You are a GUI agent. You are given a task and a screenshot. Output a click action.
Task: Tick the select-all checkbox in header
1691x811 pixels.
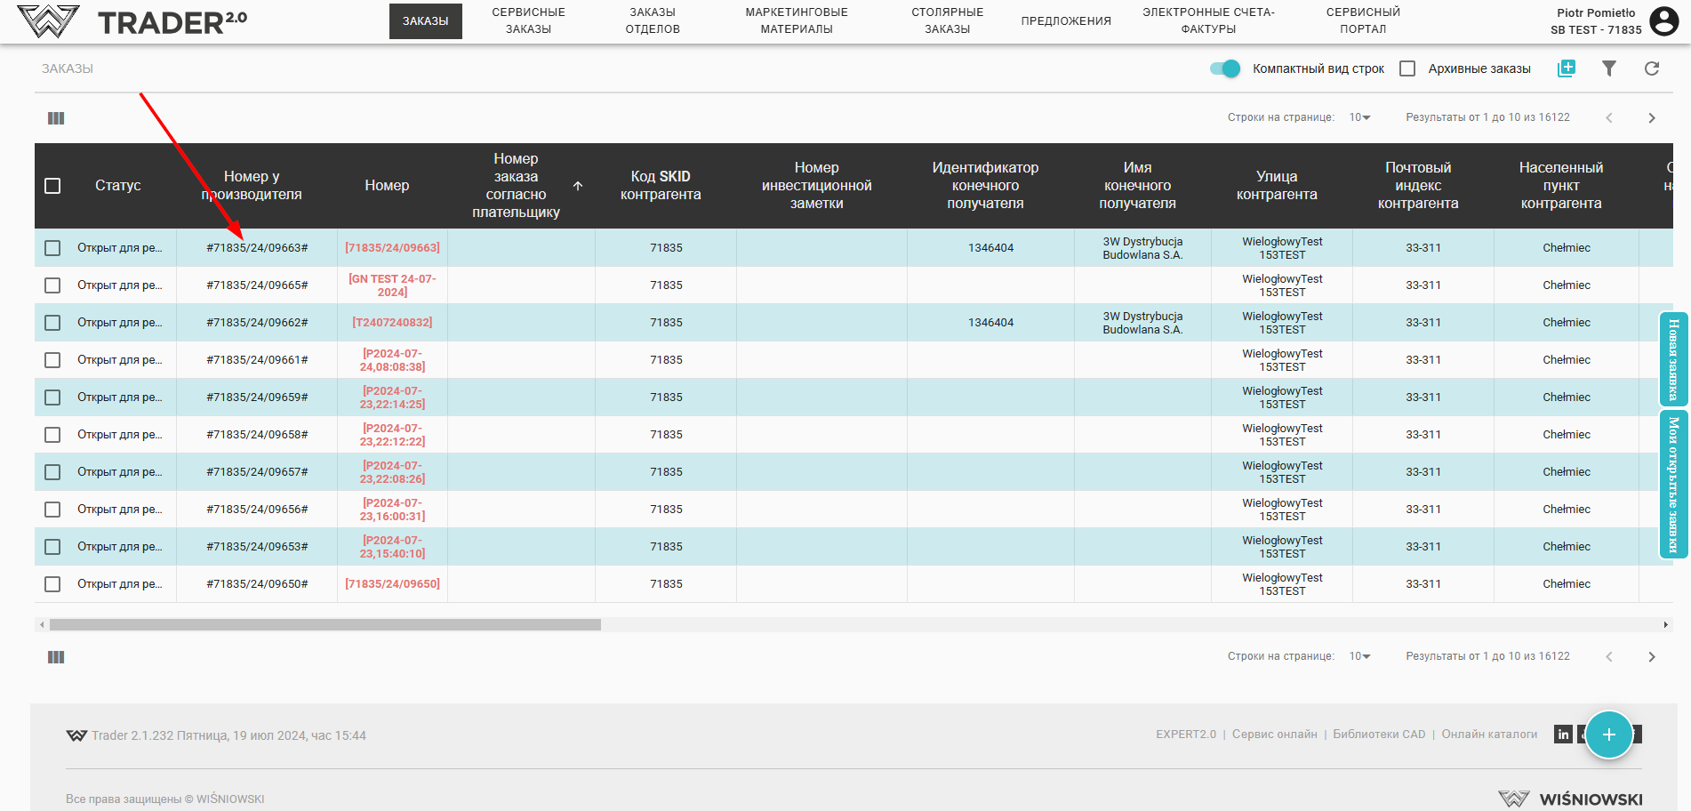click(x=52, y=186)
